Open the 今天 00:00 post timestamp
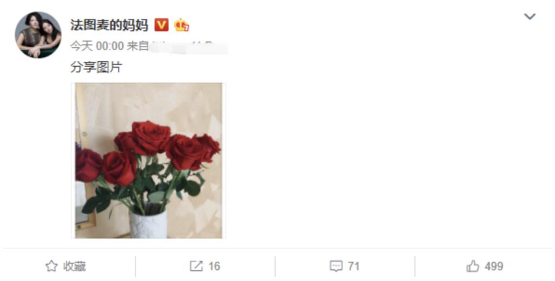This screenshot has height=281, width=555. click(97, 46)
